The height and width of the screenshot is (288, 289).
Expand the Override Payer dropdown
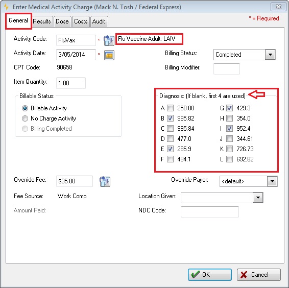[272, 181]
